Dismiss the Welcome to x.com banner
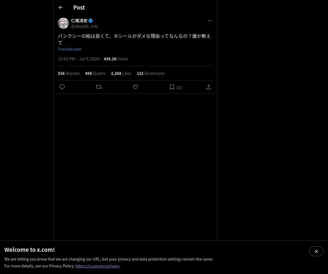The height and width of the screenshot is (274, 328). (316, 251)
